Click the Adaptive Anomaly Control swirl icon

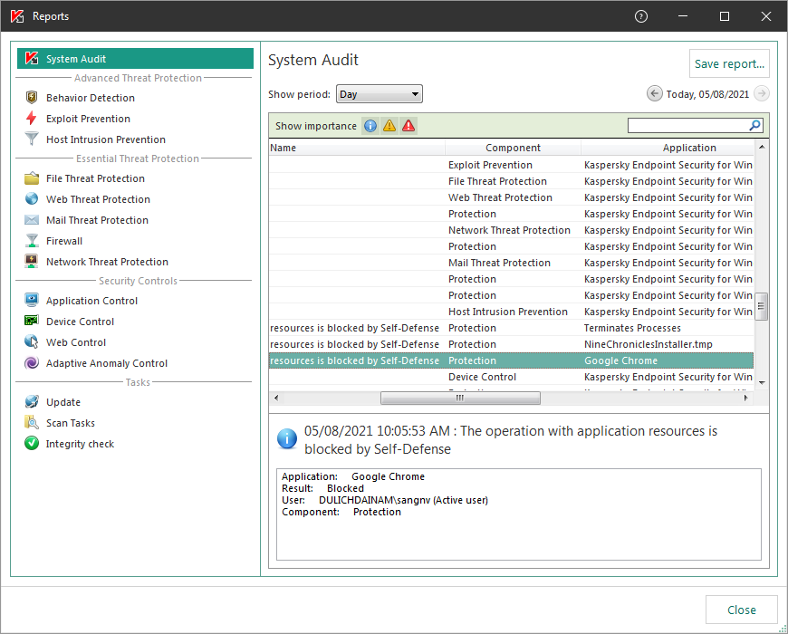point(32,363)
